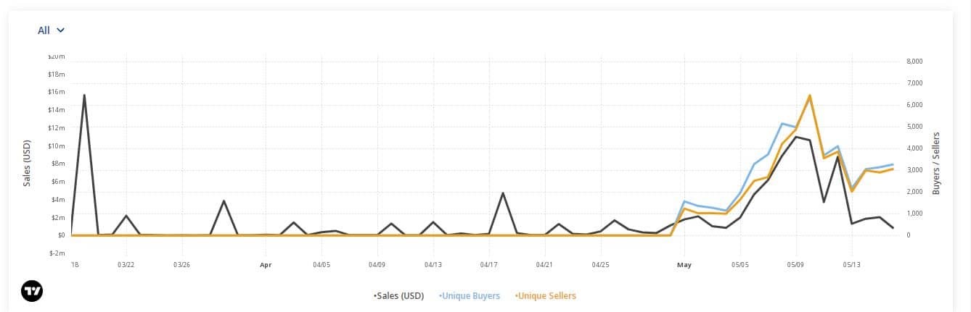Toggle the Sales (USD) legend series
This screenshot has height=312, width=971.
(398, 295)
